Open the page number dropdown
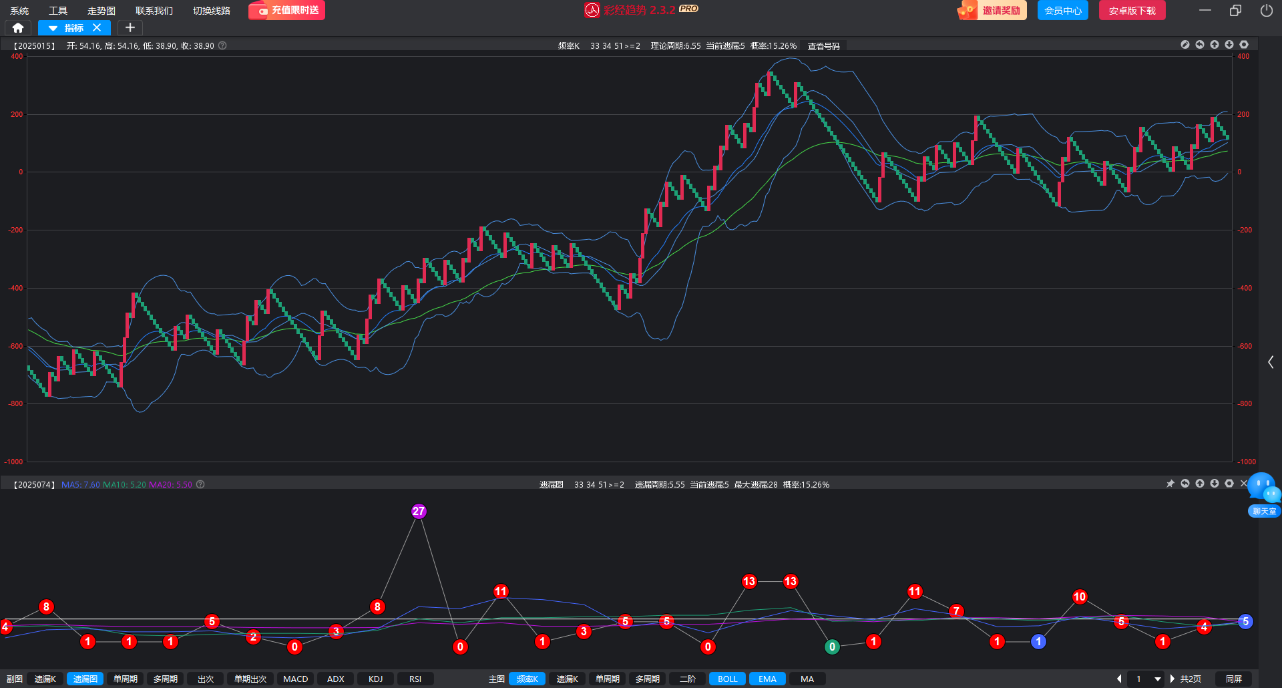Image resolution: width=1282 pixels, height=688 pixels. [x=1157, y=679]
